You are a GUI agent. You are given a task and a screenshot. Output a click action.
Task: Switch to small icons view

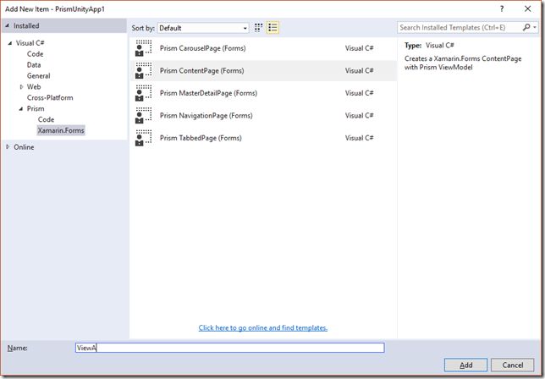[258, 28]
